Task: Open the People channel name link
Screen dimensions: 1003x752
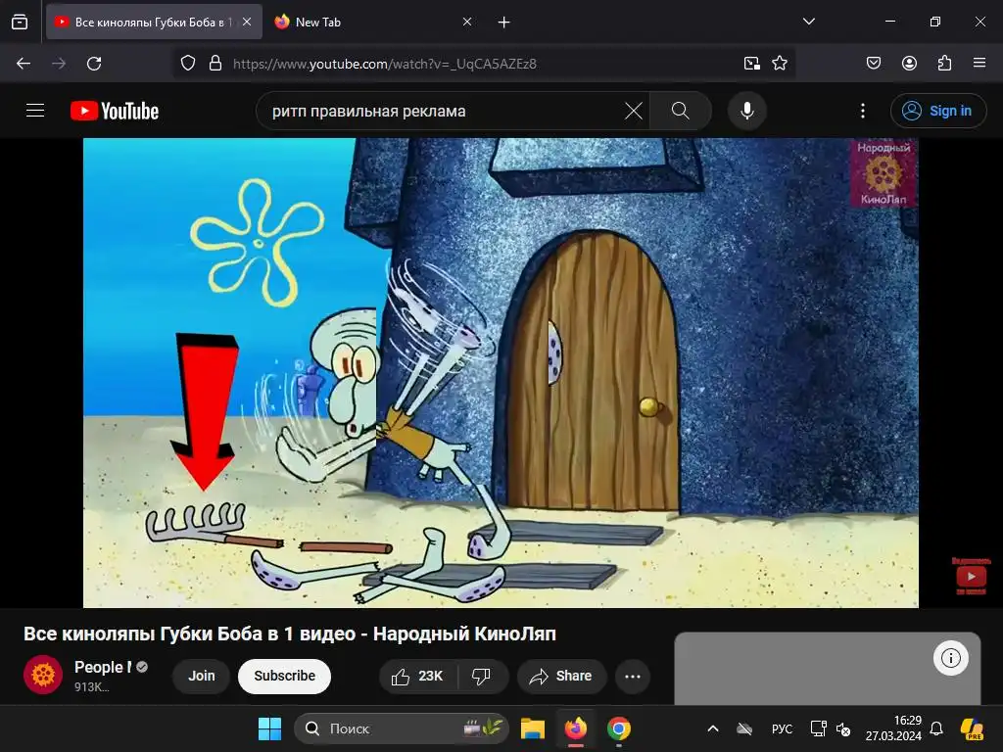Action: [x=102, y=667]
